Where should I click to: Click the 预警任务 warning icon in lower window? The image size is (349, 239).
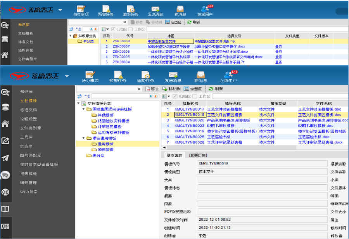point(117,76)
